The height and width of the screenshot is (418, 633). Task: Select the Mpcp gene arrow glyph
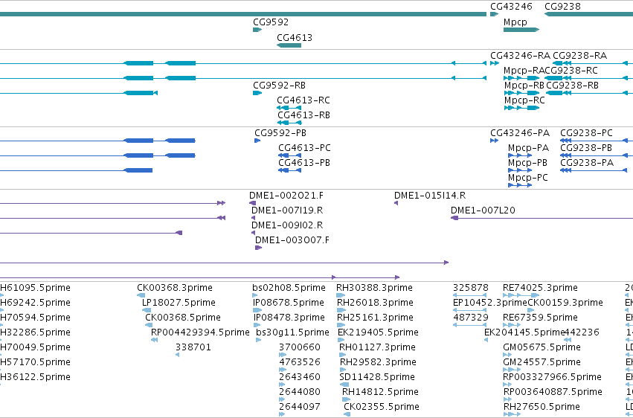(521, 30)
